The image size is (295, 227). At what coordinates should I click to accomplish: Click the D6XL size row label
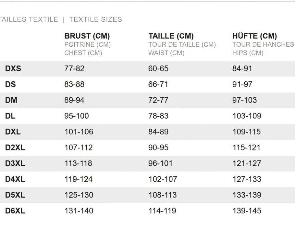(15, 211)
